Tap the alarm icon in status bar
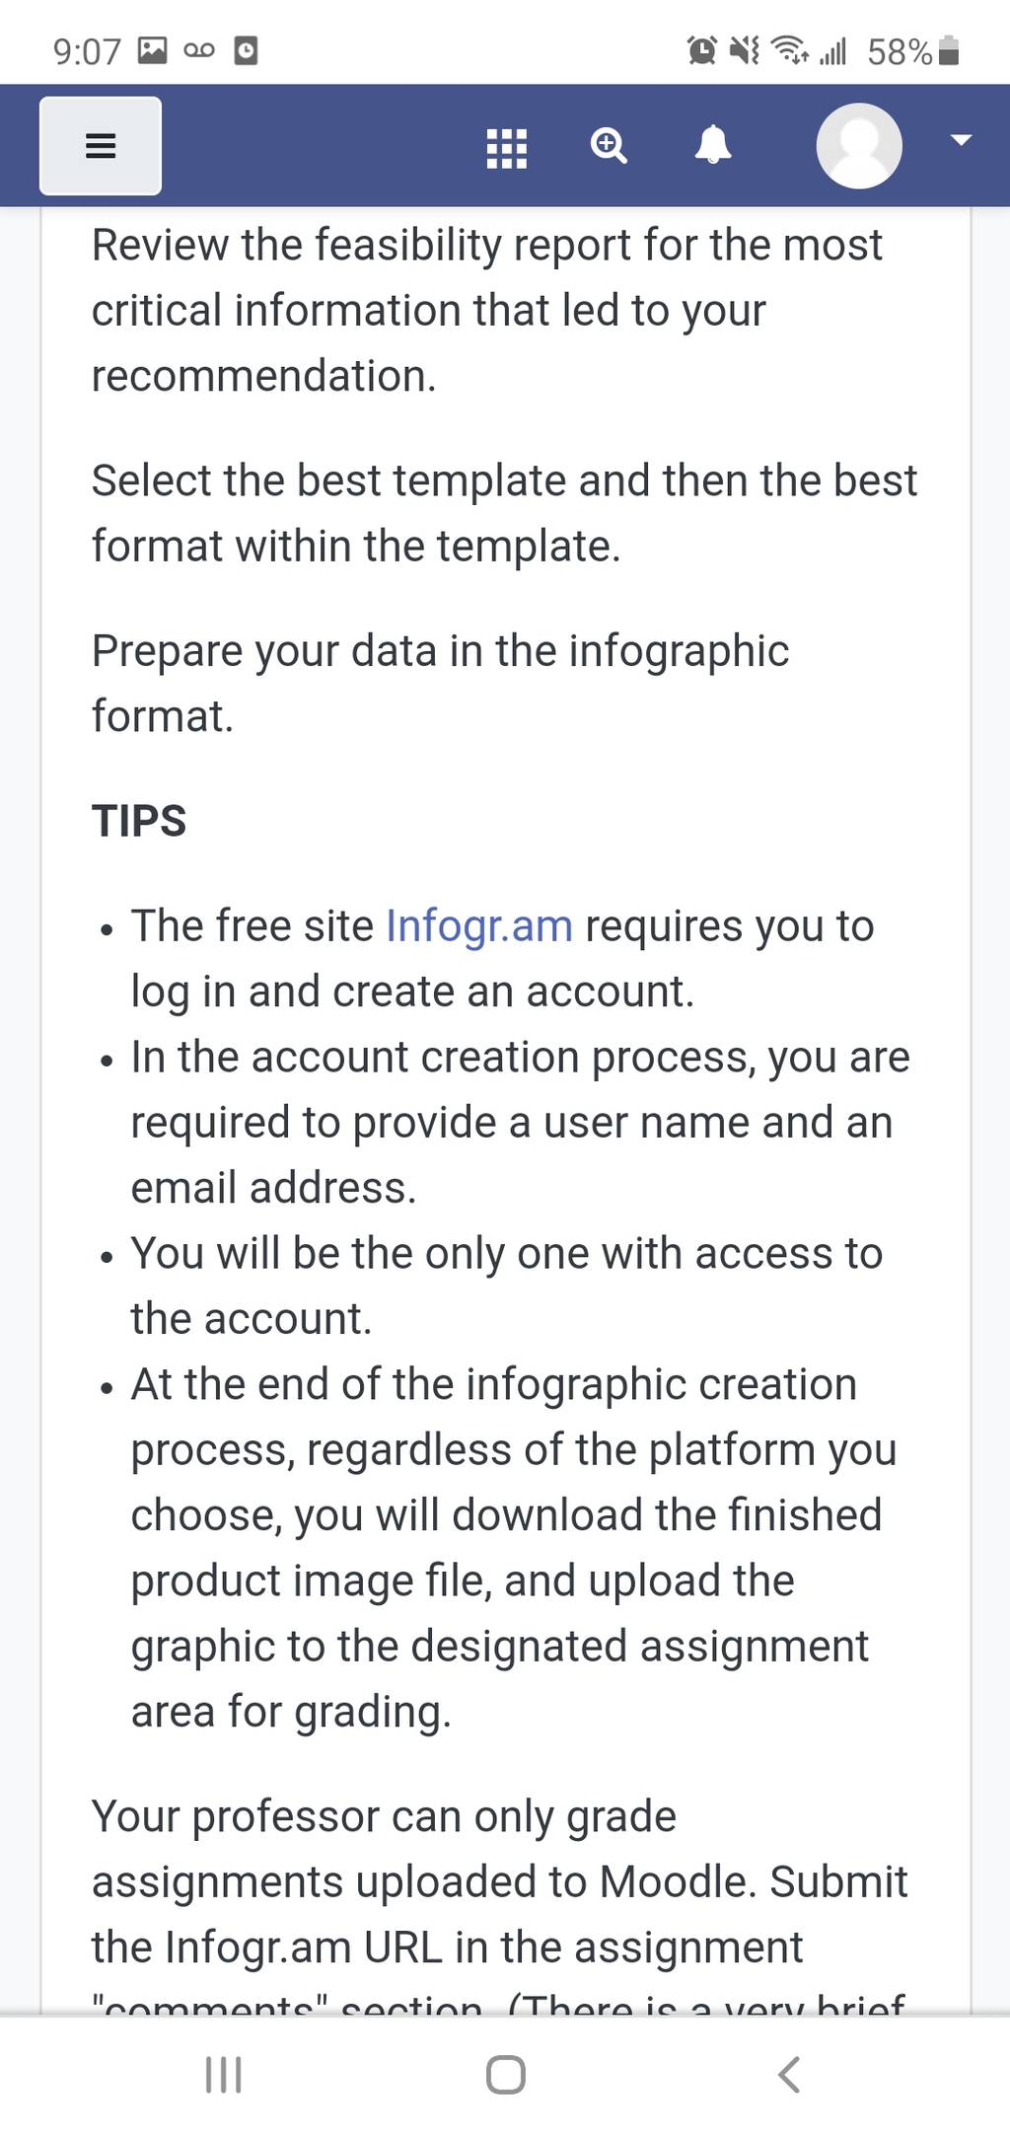The width and height of the screenshot is (1010, 2133). pos(701,50)
